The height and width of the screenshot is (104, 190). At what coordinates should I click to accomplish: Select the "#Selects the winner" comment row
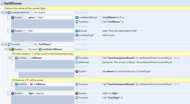pos(97,8)
